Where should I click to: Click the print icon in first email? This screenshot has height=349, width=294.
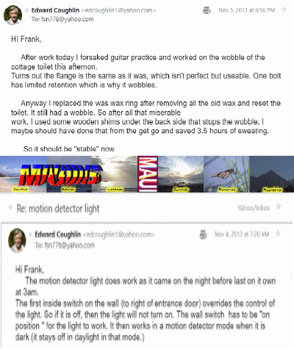click(207, 10)
